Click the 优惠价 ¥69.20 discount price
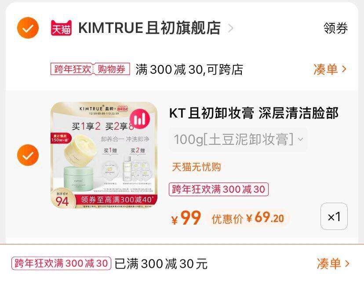The width and height of the screenshot is (364, 283). pos(248,218)
